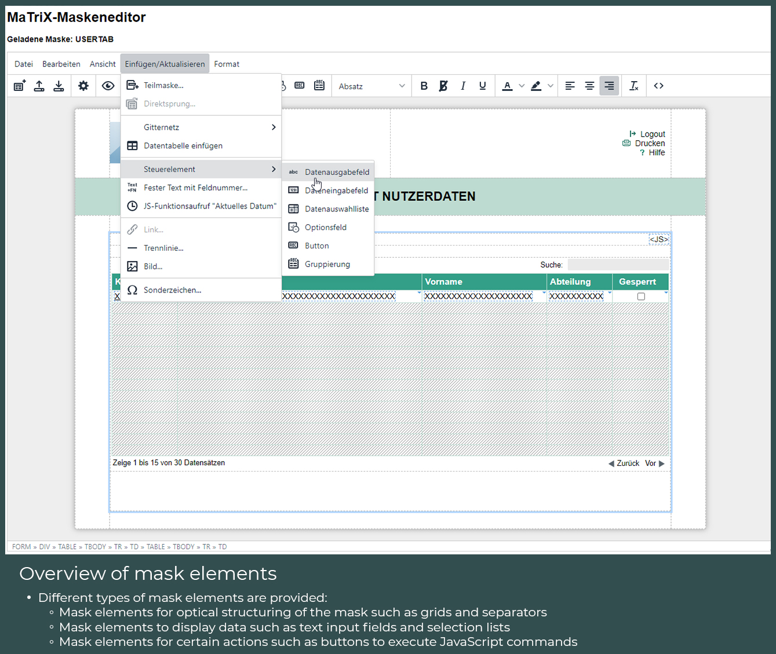The width and height of the screenshot is (776, 654).
Task: Toggle the Gesperrt checkbox in the table row
Action: pyautogui.click(x=641, y=297)
